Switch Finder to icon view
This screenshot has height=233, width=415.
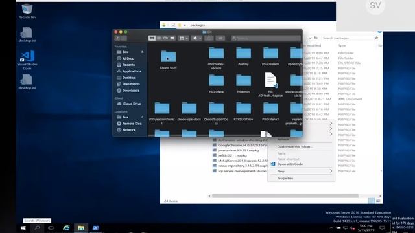pyautogui.click(x=152, y=38)
